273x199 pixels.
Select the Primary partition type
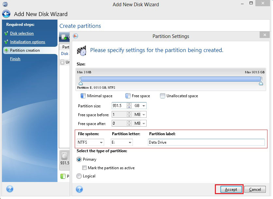(79, 159)
